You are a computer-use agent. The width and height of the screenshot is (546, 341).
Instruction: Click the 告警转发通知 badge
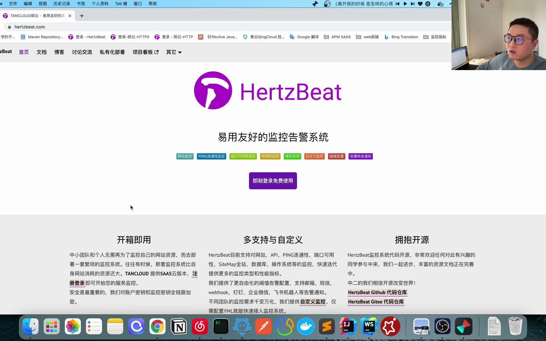coord(361,156)
